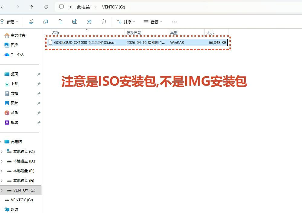Open 下载 folder in sidebar
Image resolution: width=302 pixels, height=213 pixels.
[15, 84]
